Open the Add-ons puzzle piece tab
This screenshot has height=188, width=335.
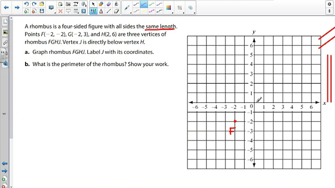pyautogui.click(x=6, y=63)
